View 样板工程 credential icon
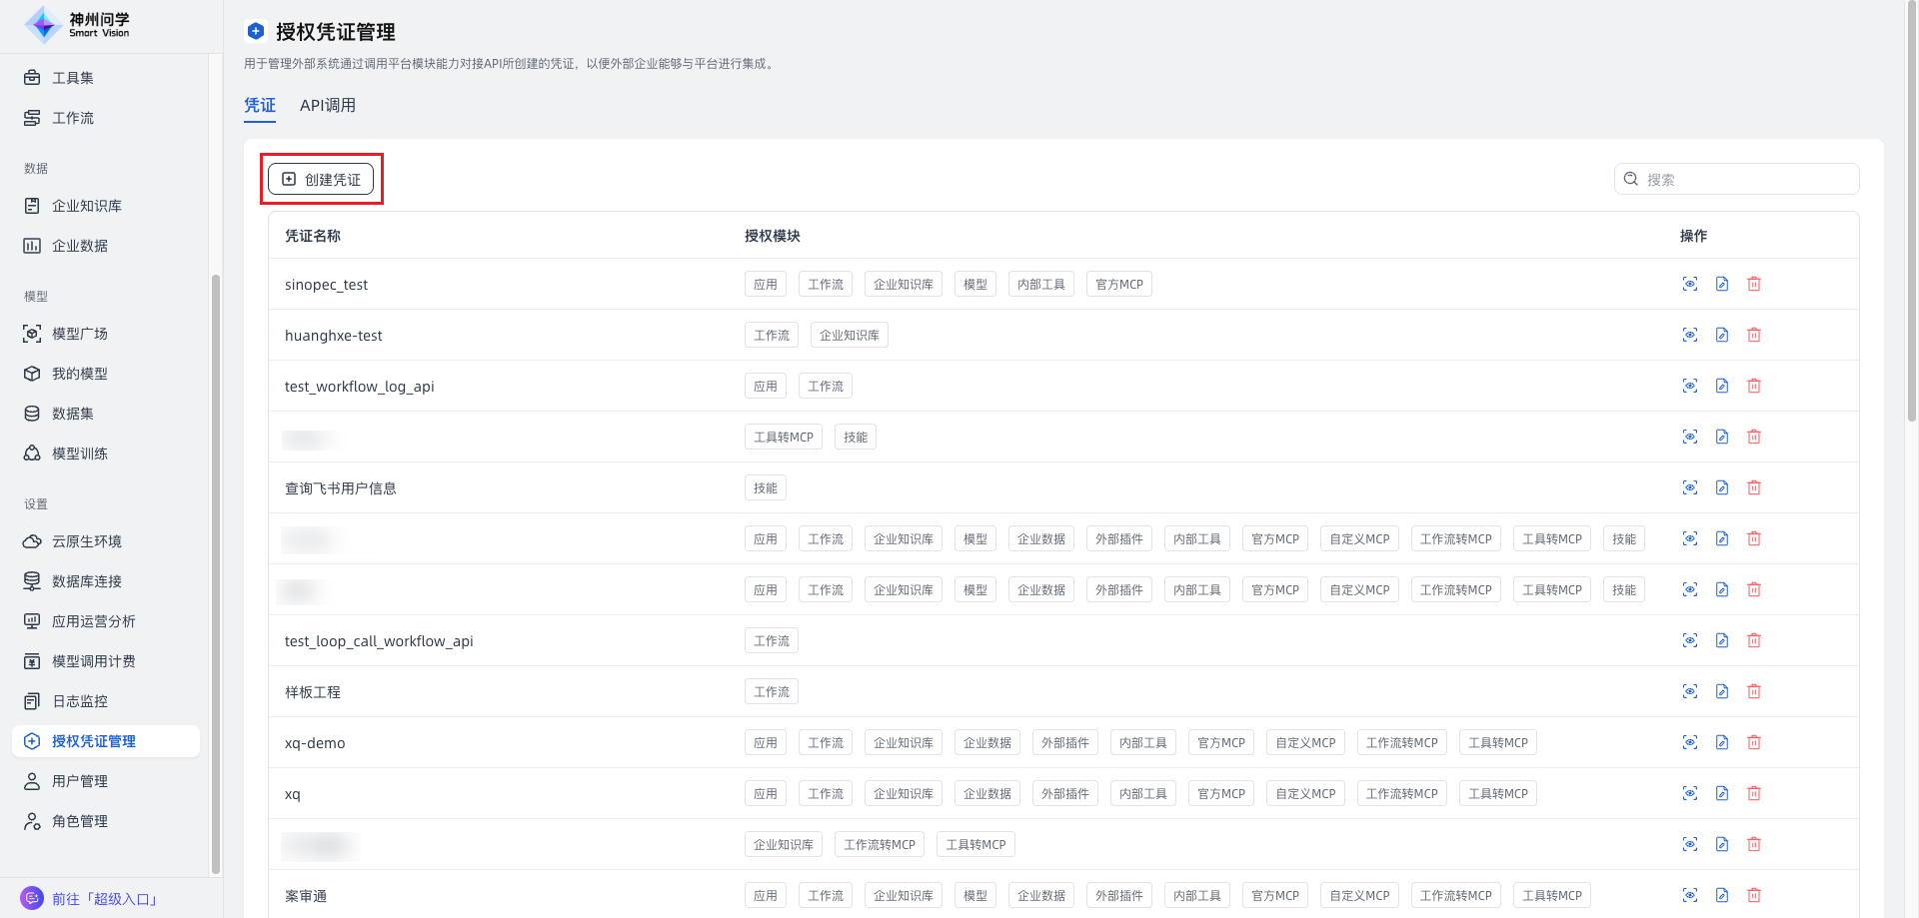The width and height of the screenshot is (1919, 918). pyautogui.click(x=1690, y=691)
